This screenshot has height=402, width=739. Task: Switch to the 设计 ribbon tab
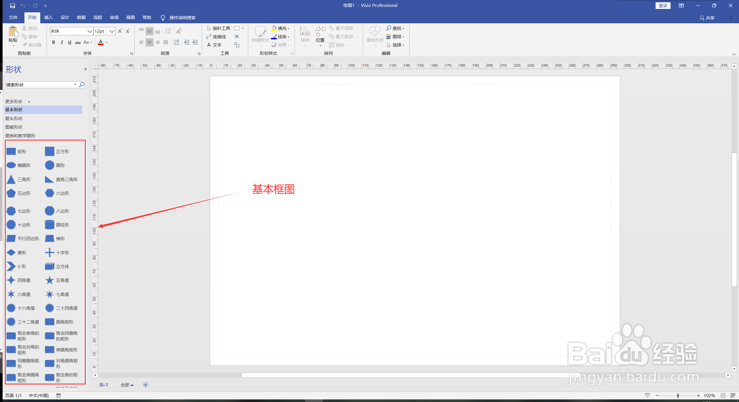pyautogui.click(x=65, y=18)
